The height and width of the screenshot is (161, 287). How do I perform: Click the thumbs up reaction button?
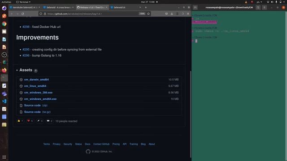tap(20, 121)
